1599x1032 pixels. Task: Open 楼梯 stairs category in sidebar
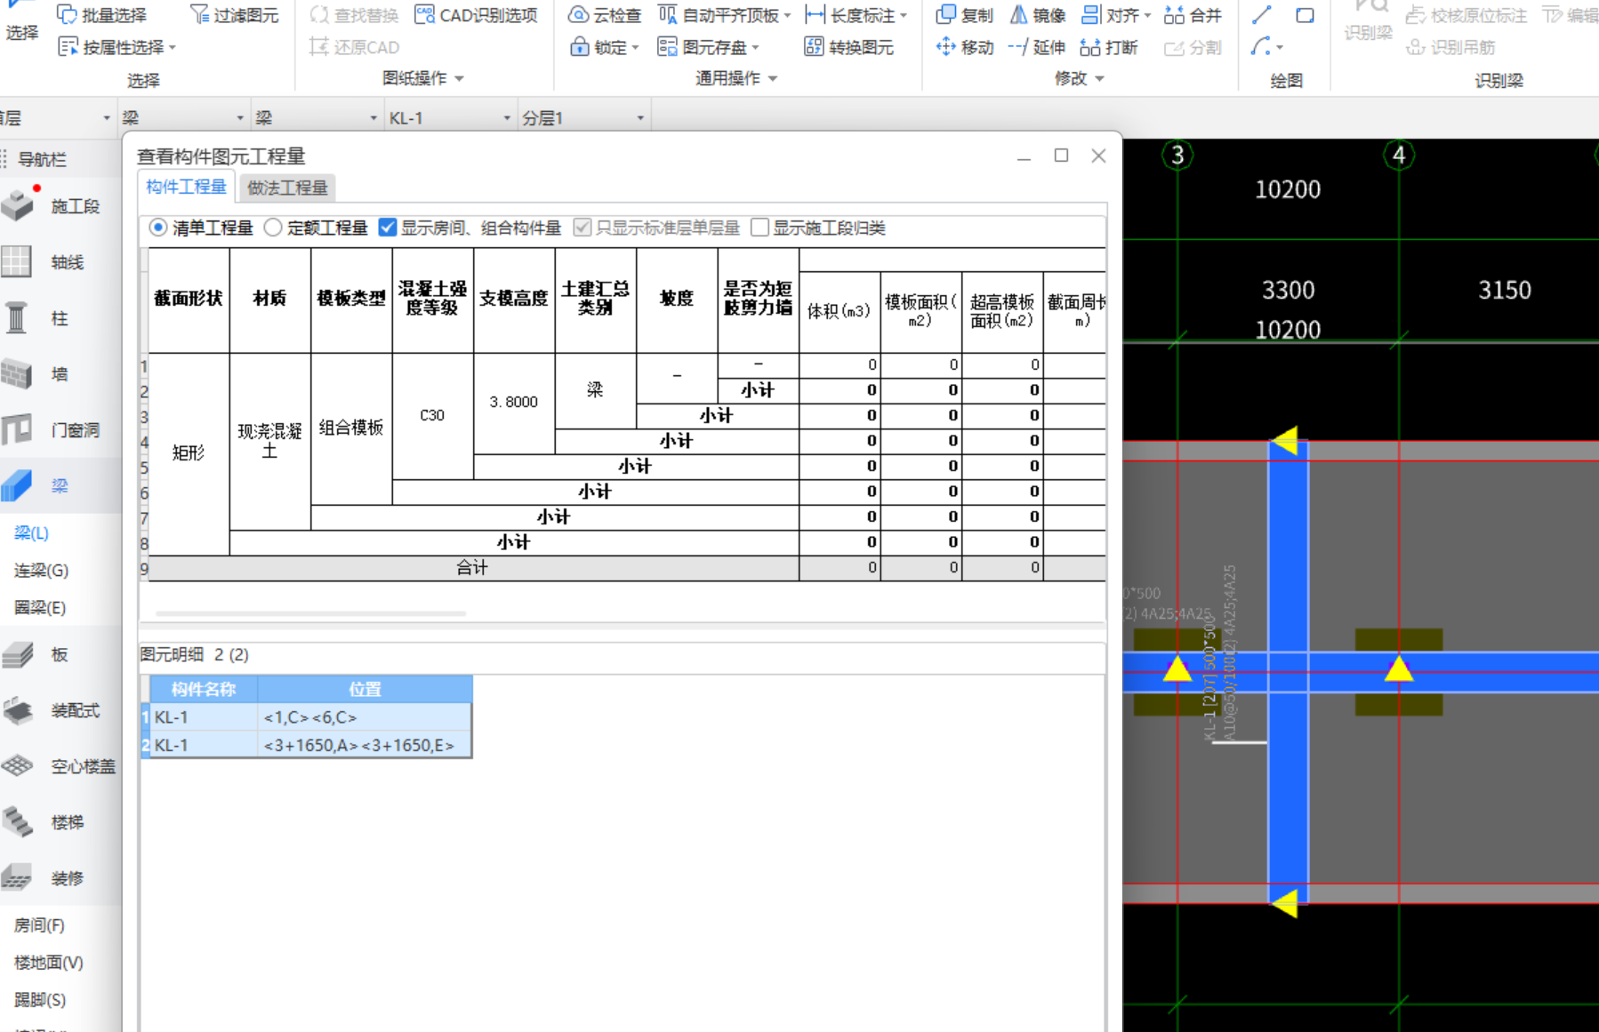click(60, 822)
